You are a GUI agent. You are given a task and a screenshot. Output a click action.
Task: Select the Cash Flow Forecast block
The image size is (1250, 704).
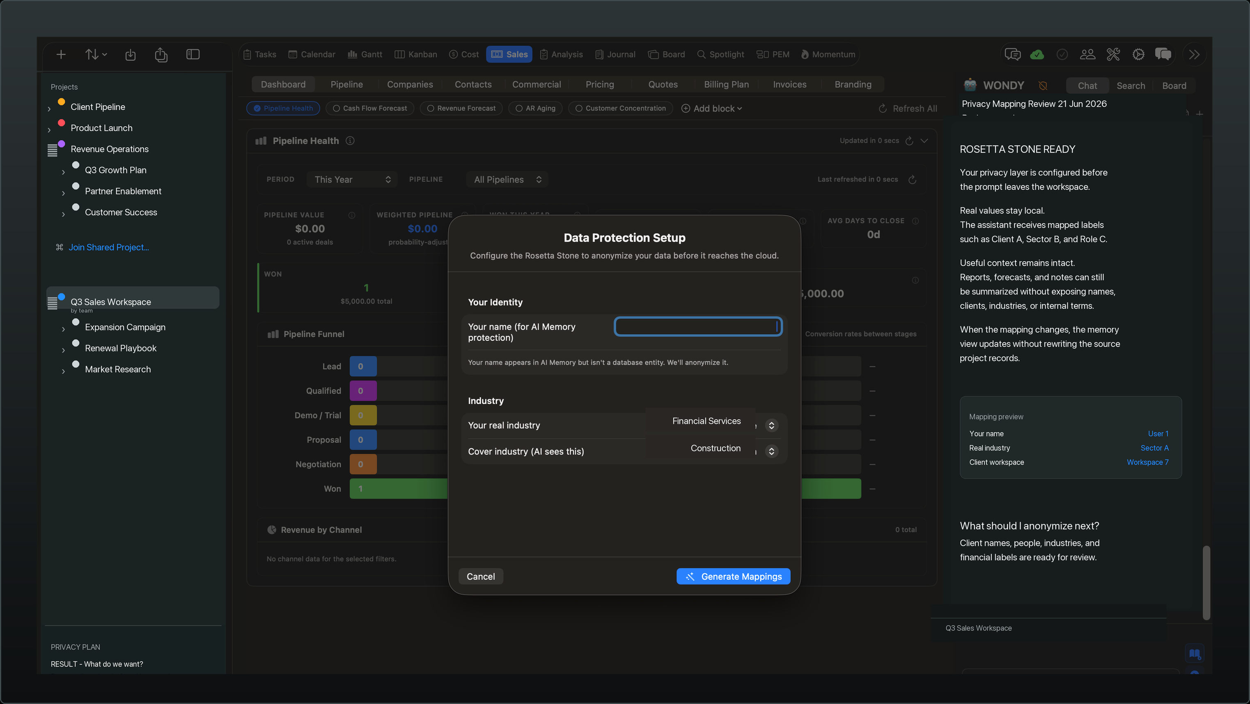370,108
